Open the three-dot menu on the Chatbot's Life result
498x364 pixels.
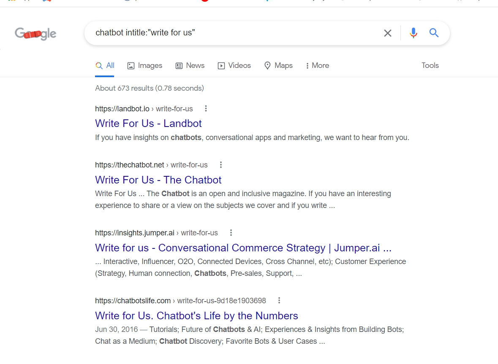(x=279, y=300)
